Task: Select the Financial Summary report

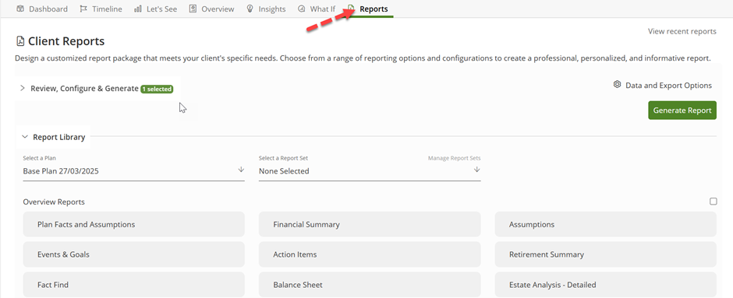Action: coord(370,224)
